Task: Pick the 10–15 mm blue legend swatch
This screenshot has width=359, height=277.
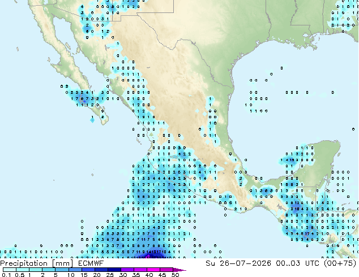Action: 75,270
